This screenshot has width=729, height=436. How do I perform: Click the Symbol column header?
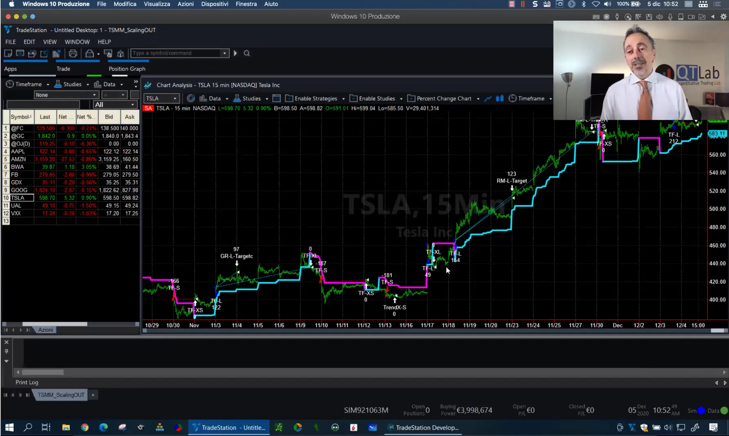[22, 117]
